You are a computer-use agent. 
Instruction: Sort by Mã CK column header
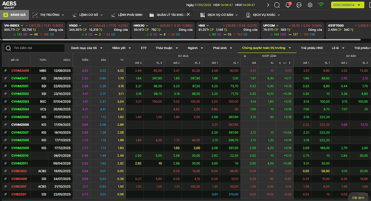coord(14,60)
